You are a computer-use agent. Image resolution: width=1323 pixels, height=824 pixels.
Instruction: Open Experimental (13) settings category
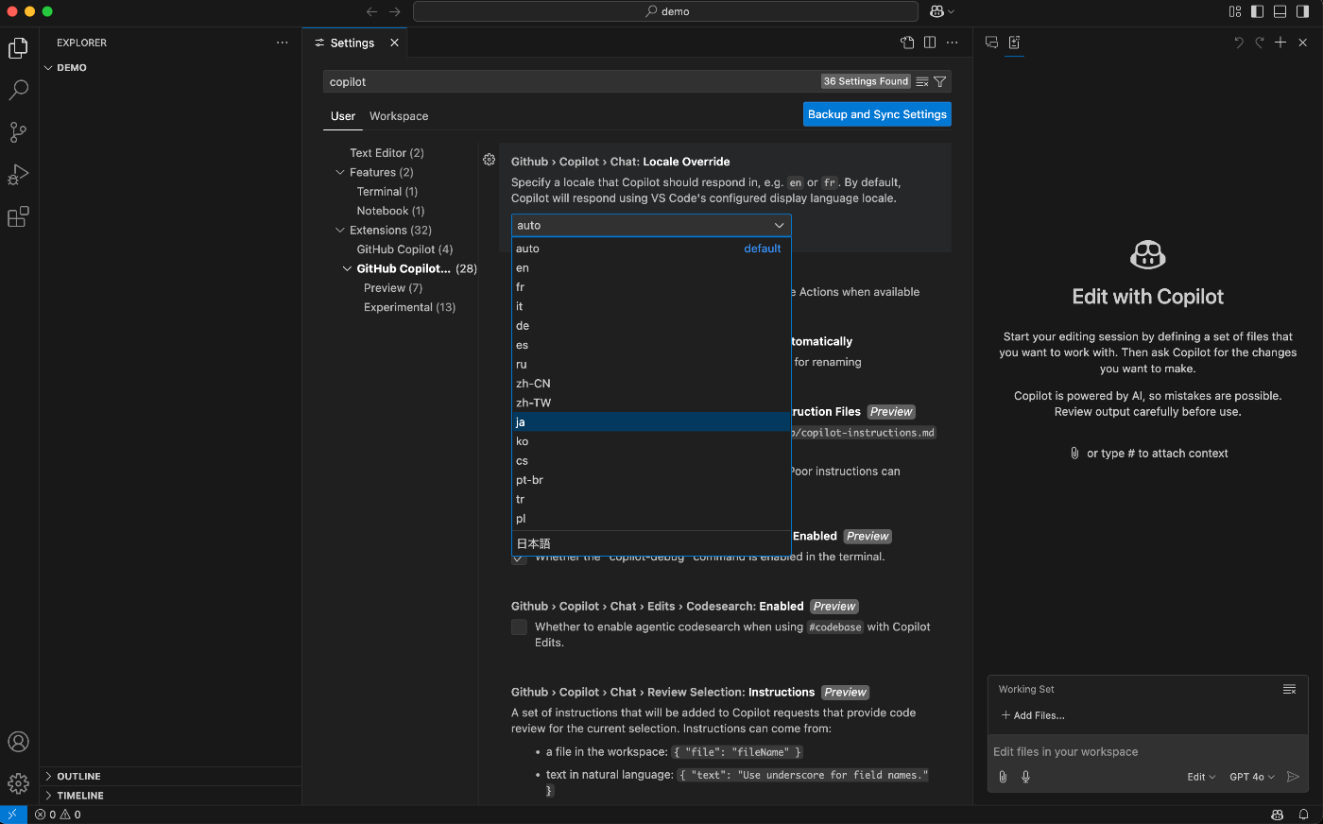[409, 307]
